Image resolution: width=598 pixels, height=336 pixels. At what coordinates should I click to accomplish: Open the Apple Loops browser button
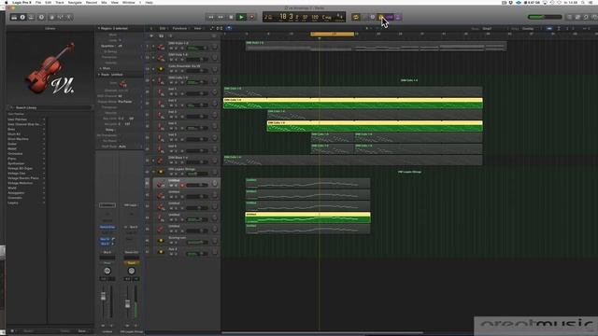pyautogui.click(x=586, y=17)
